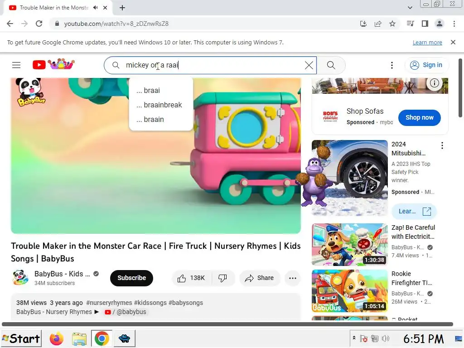464x348 pixels.
Task: Dislike the video with thumbs down
Action: [x=222, y=278]
